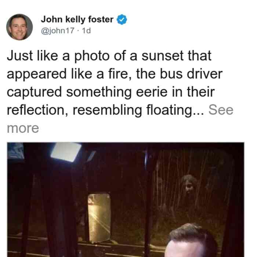This screenshot has width=257, height=257.
Task: Expand the post via the "See" text
Action: tap(221, 110)
